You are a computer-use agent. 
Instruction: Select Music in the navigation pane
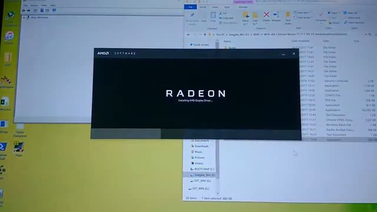click(x=197, y=152)
